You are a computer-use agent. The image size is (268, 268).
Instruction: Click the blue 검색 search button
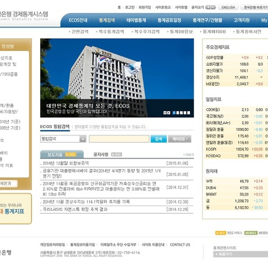[159, 139]
